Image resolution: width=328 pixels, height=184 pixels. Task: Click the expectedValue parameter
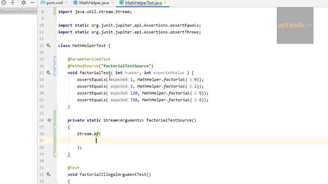[x=169, y=73]
